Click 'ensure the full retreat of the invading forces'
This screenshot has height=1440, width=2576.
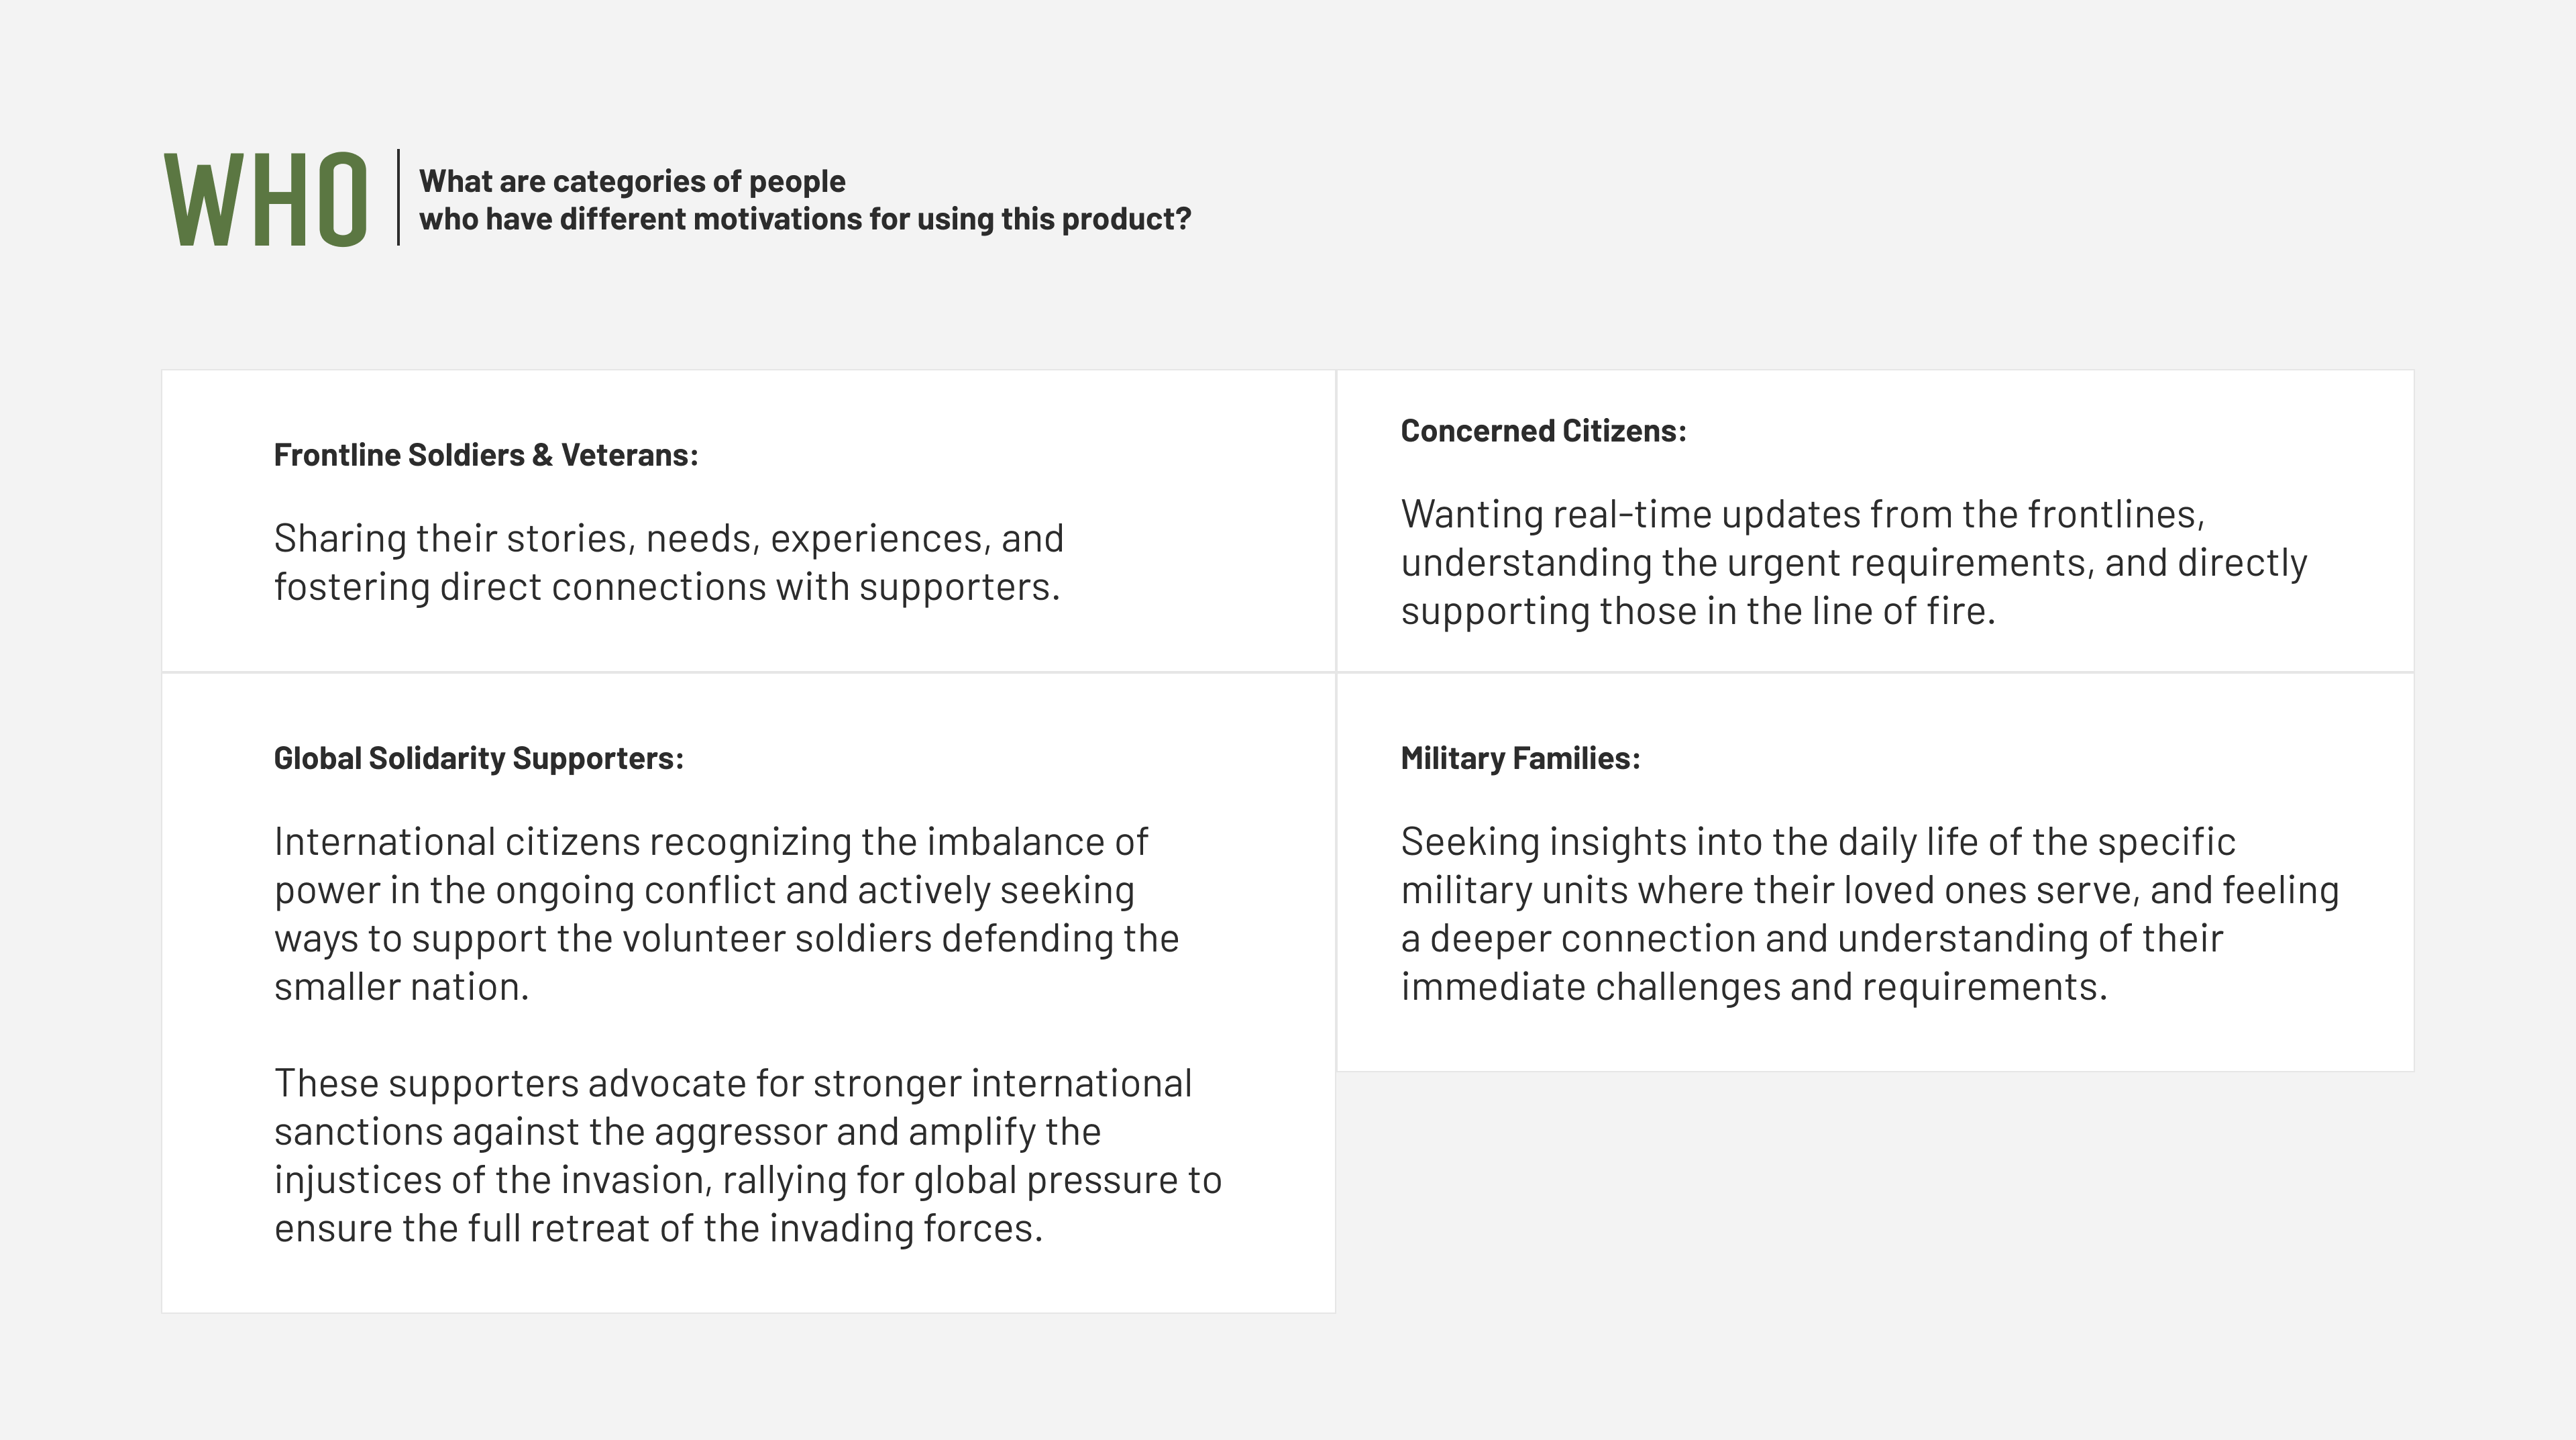click(658, 1228)
